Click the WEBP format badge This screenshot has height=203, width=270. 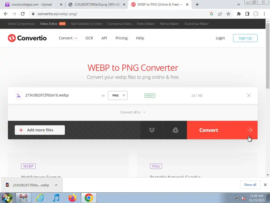pos(28,166)
